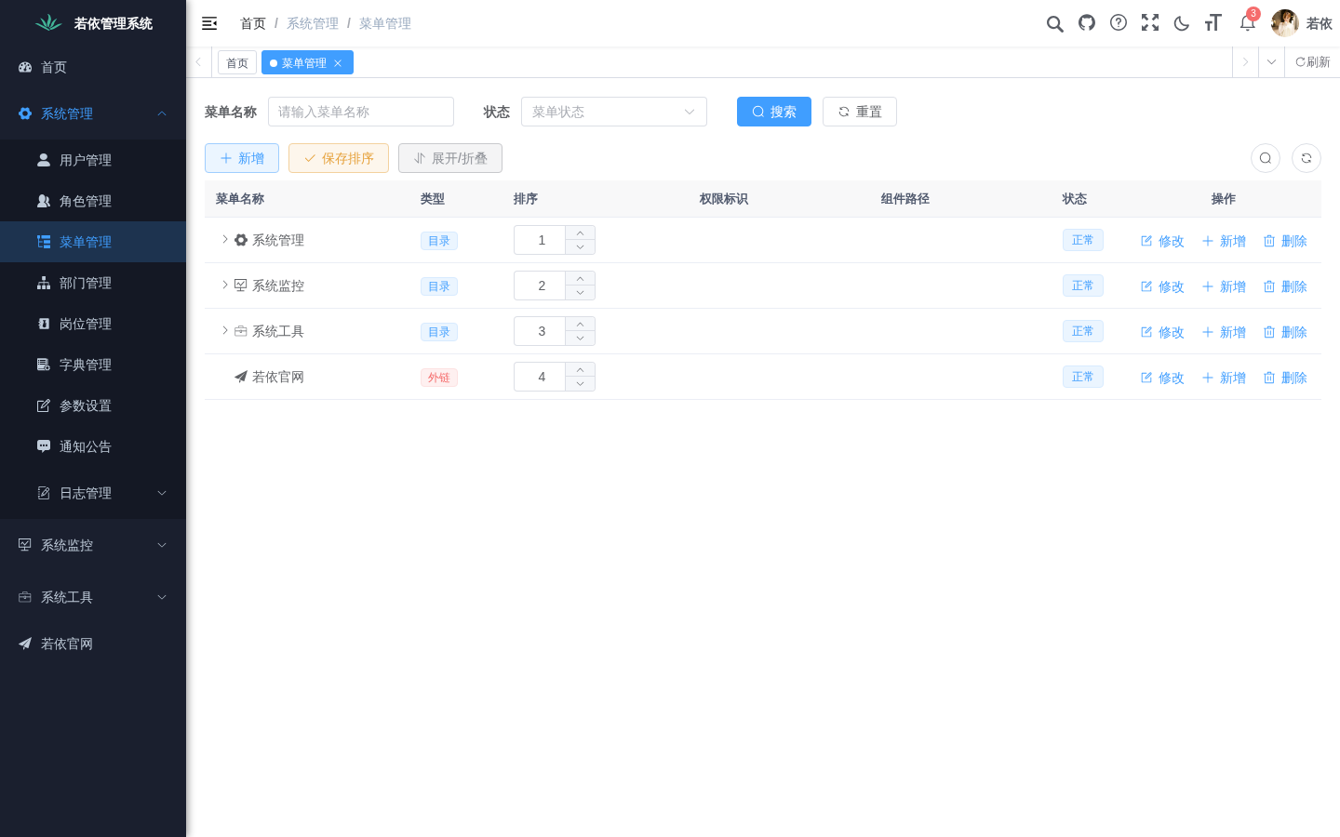
Task: Click the 搜索 button
Action: (x=774, y=112)
